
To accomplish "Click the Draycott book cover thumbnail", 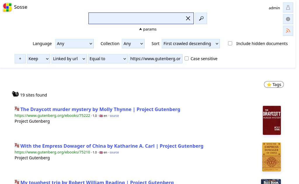I will click(272, 120).
